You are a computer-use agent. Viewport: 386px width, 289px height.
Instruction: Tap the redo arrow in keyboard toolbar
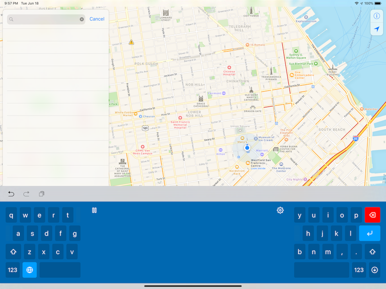tap(27, 194)
